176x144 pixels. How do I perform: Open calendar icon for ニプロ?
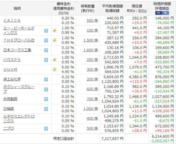click(46, 129)
